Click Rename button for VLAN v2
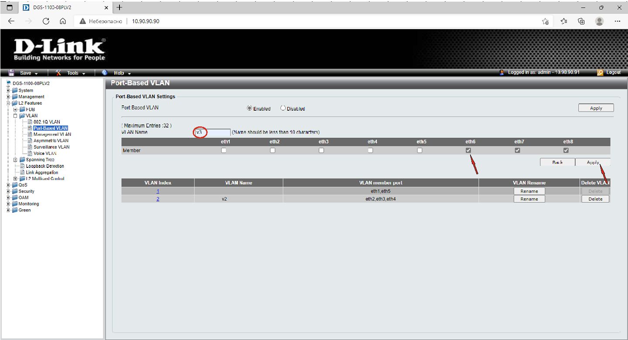The height and width of the screenshot is (340, 628). point(529,199)
